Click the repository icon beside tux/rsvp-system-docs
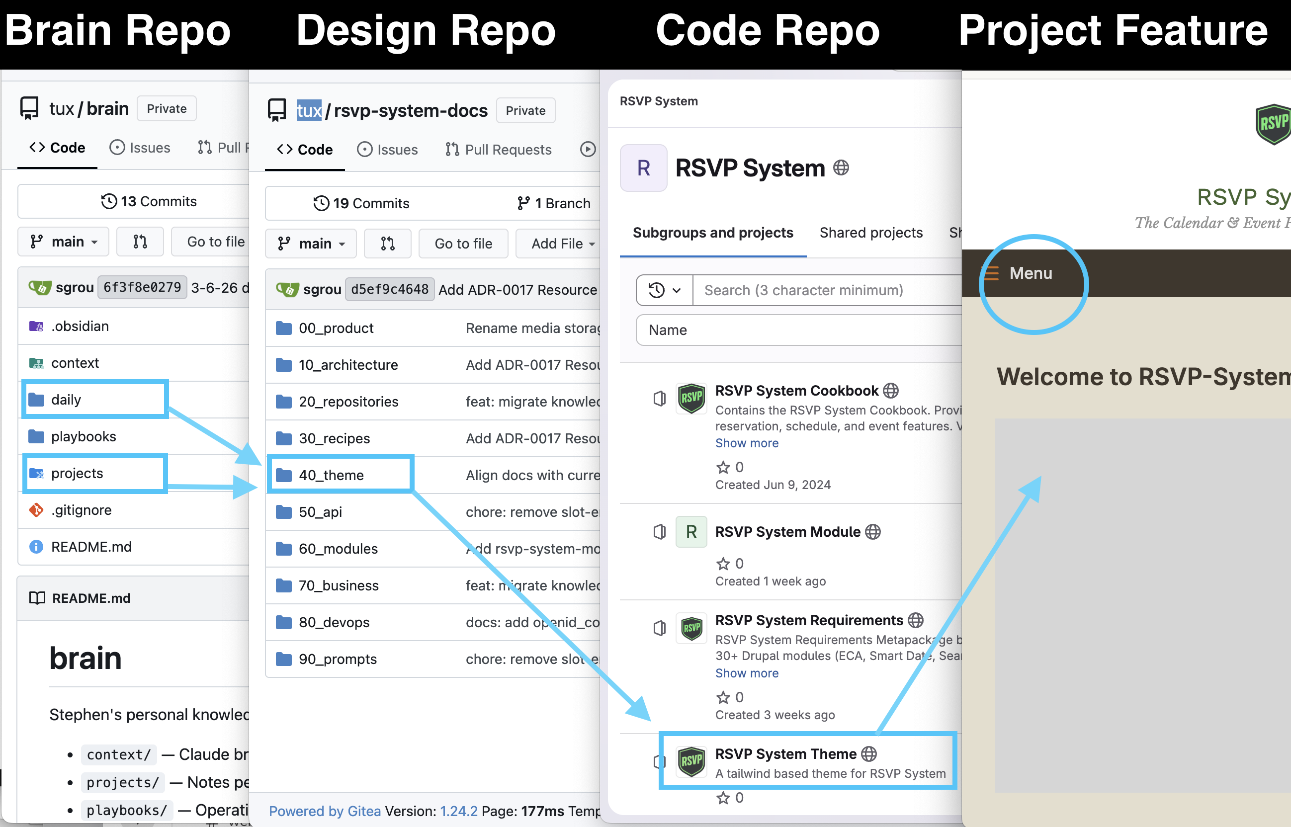The height and width of the screenshot is (827, 1291). [x=276, y=111]
